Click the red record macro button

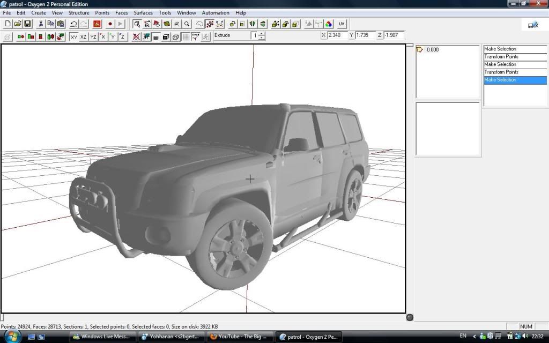point(110,24)
